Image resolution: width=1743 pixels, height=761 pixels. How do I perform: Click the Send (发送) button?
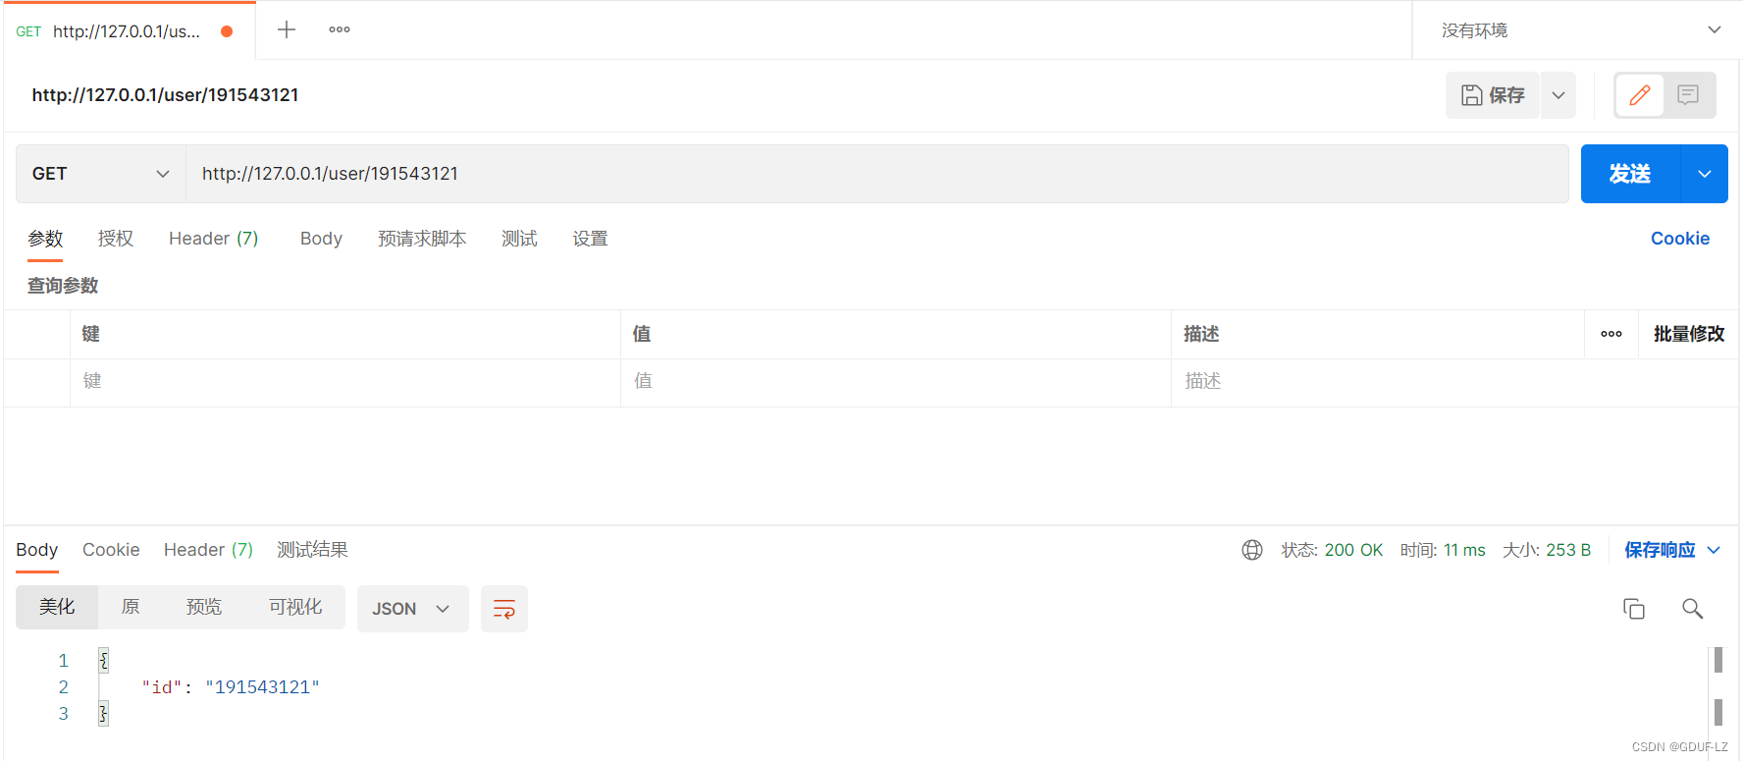pos(1630,174)
